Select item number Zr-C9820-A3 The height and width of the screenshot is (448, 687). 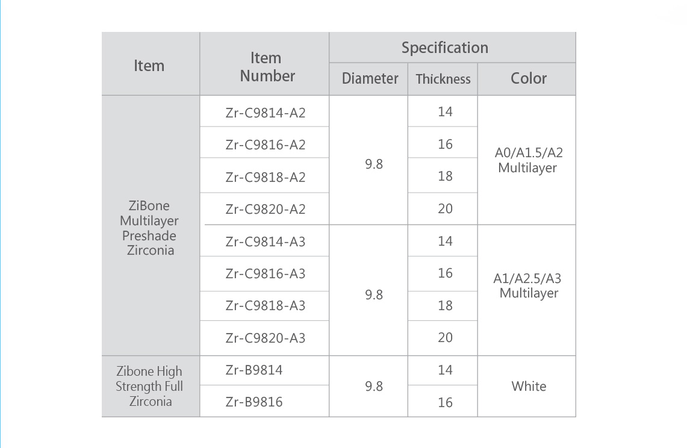pyautogui.click(x=266, y=338)
